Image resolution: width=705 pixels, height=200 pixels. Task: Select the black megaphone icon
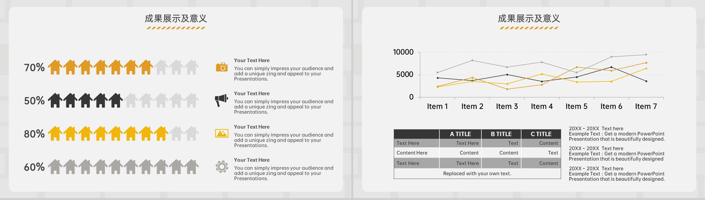[221, 100]
